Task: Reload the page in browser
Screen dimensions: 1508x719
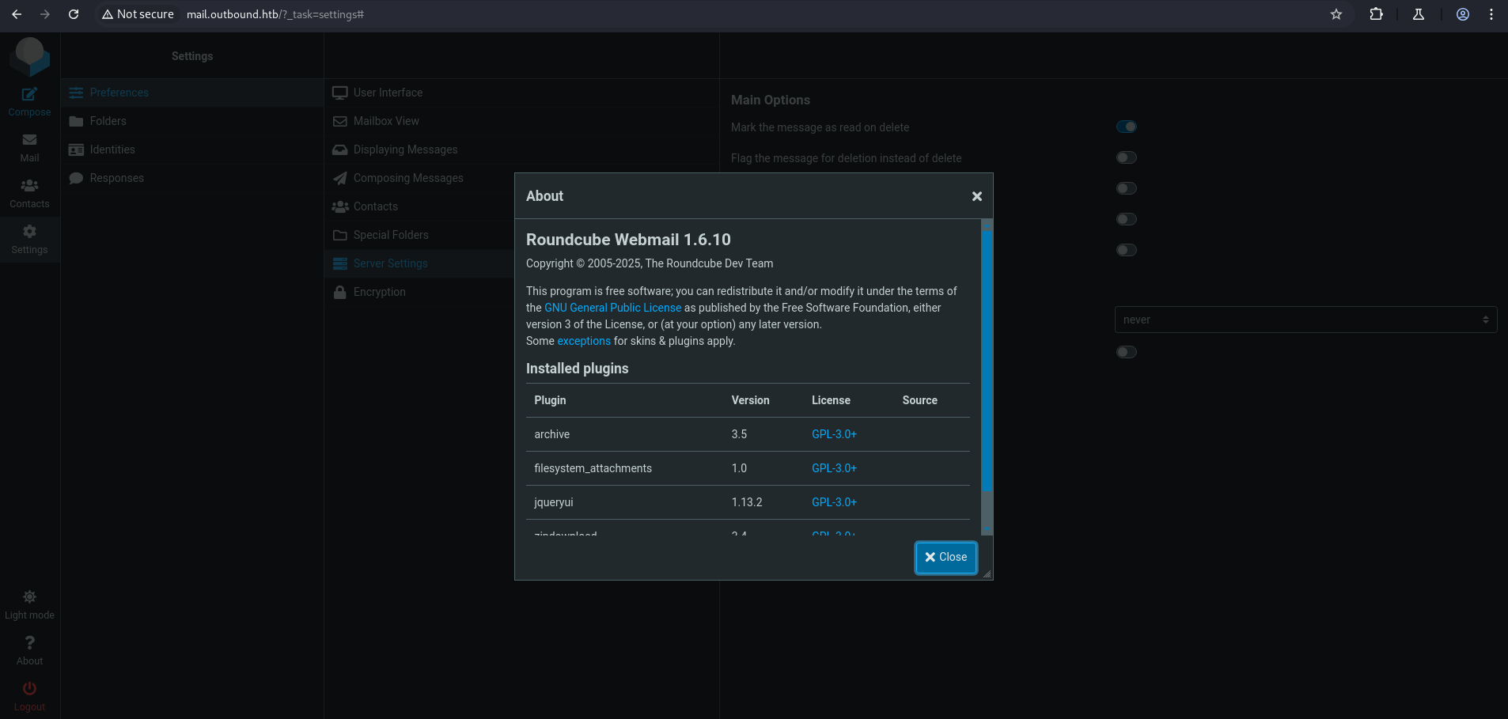Action: click(x=74, y=14)
